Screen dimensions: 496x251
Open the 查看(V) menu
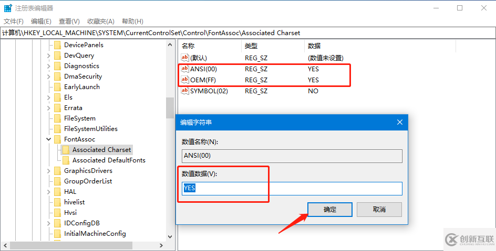[x=69, y=21]
